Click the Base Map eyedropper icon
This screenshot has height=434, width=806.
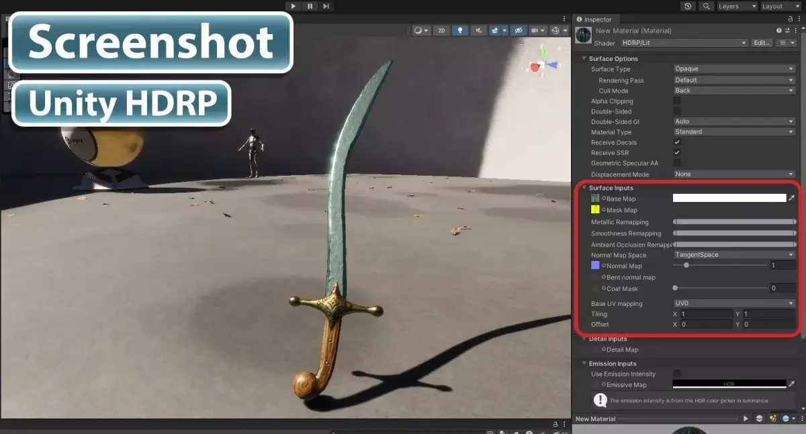[x=791, y=198]
